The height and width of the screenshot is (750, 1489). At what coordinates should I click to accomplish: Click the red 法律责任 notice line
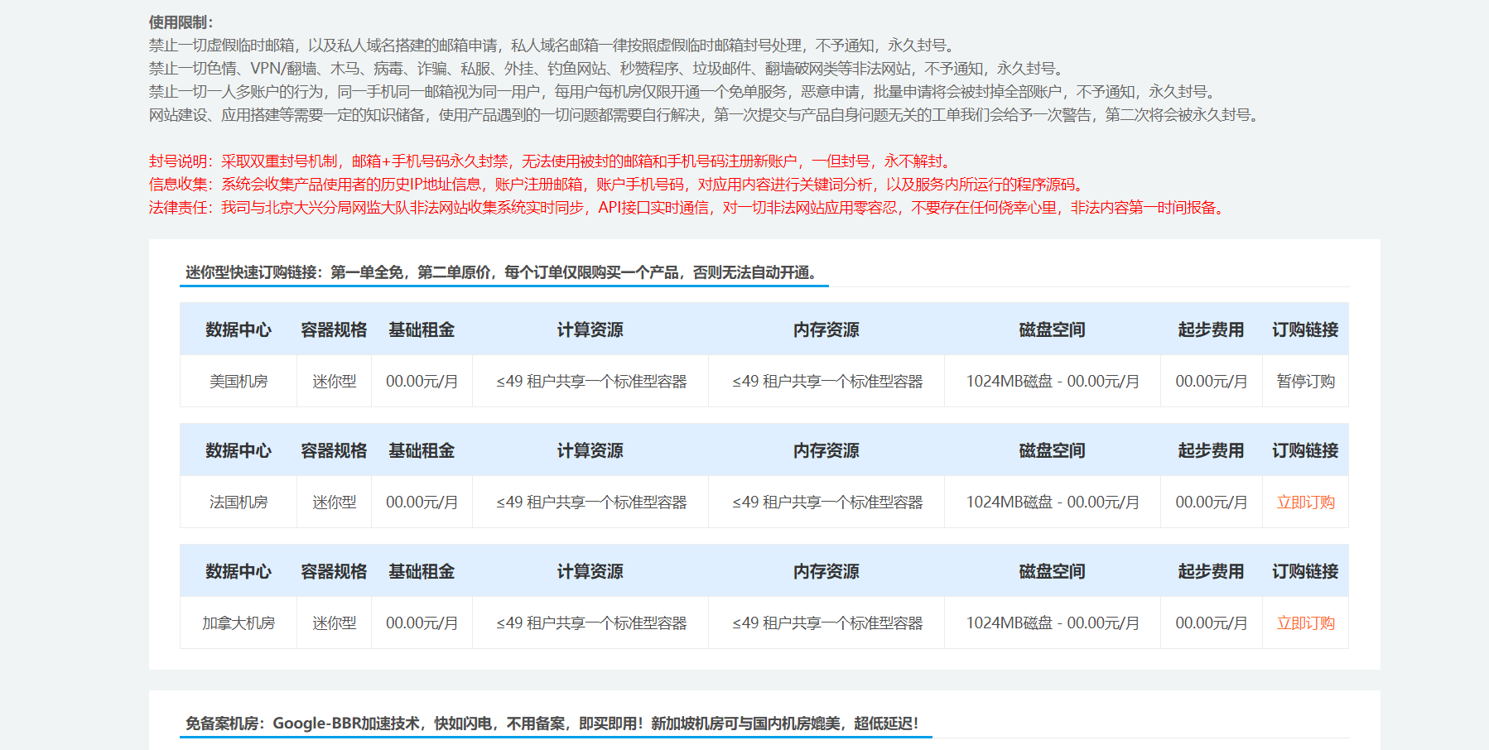pos(687,208)
